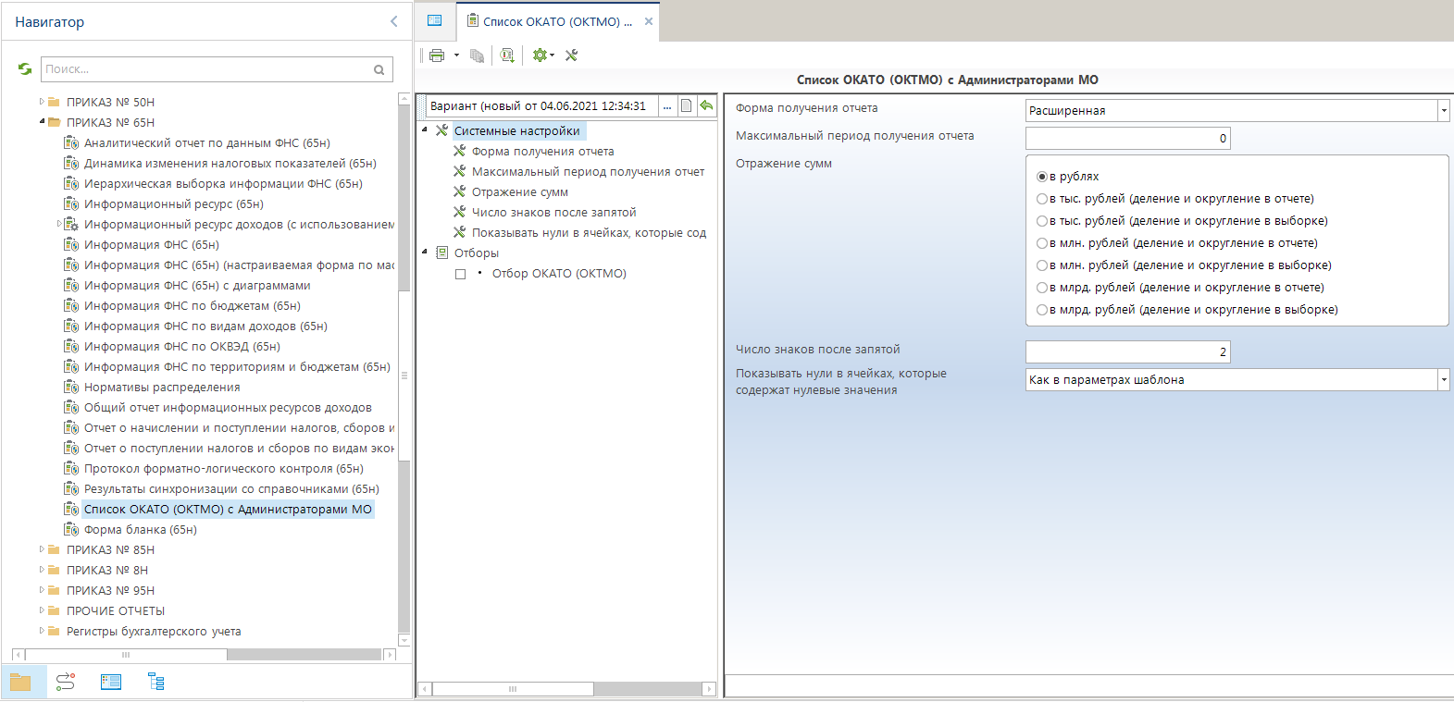Click the ellipsis button next to the variant field
This screenshot has height=702, width=1454.
click(x=667, y=106)
